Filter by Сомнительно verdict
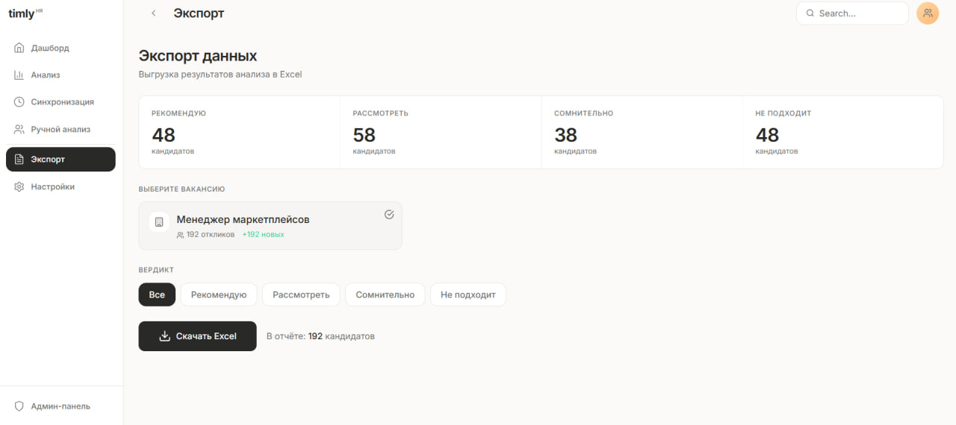 (x=385, y=295)
